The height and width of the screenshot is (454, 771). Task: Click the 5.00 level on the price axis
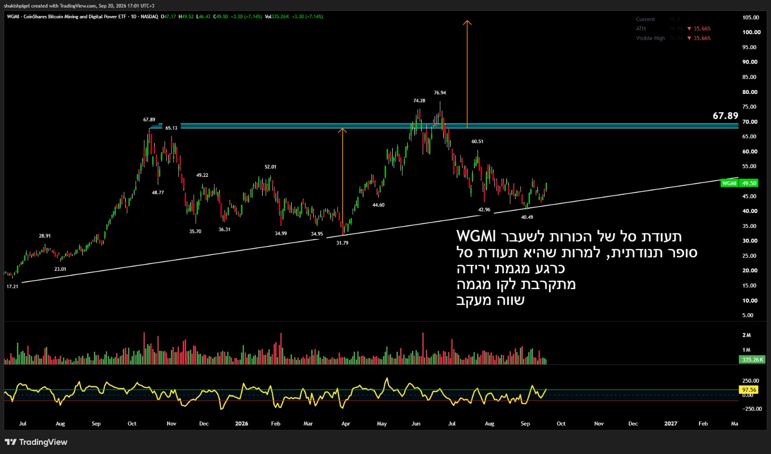pos(747,315)
